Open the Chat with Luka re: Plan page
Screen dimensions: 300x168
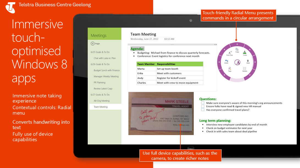tap(104, 58)
